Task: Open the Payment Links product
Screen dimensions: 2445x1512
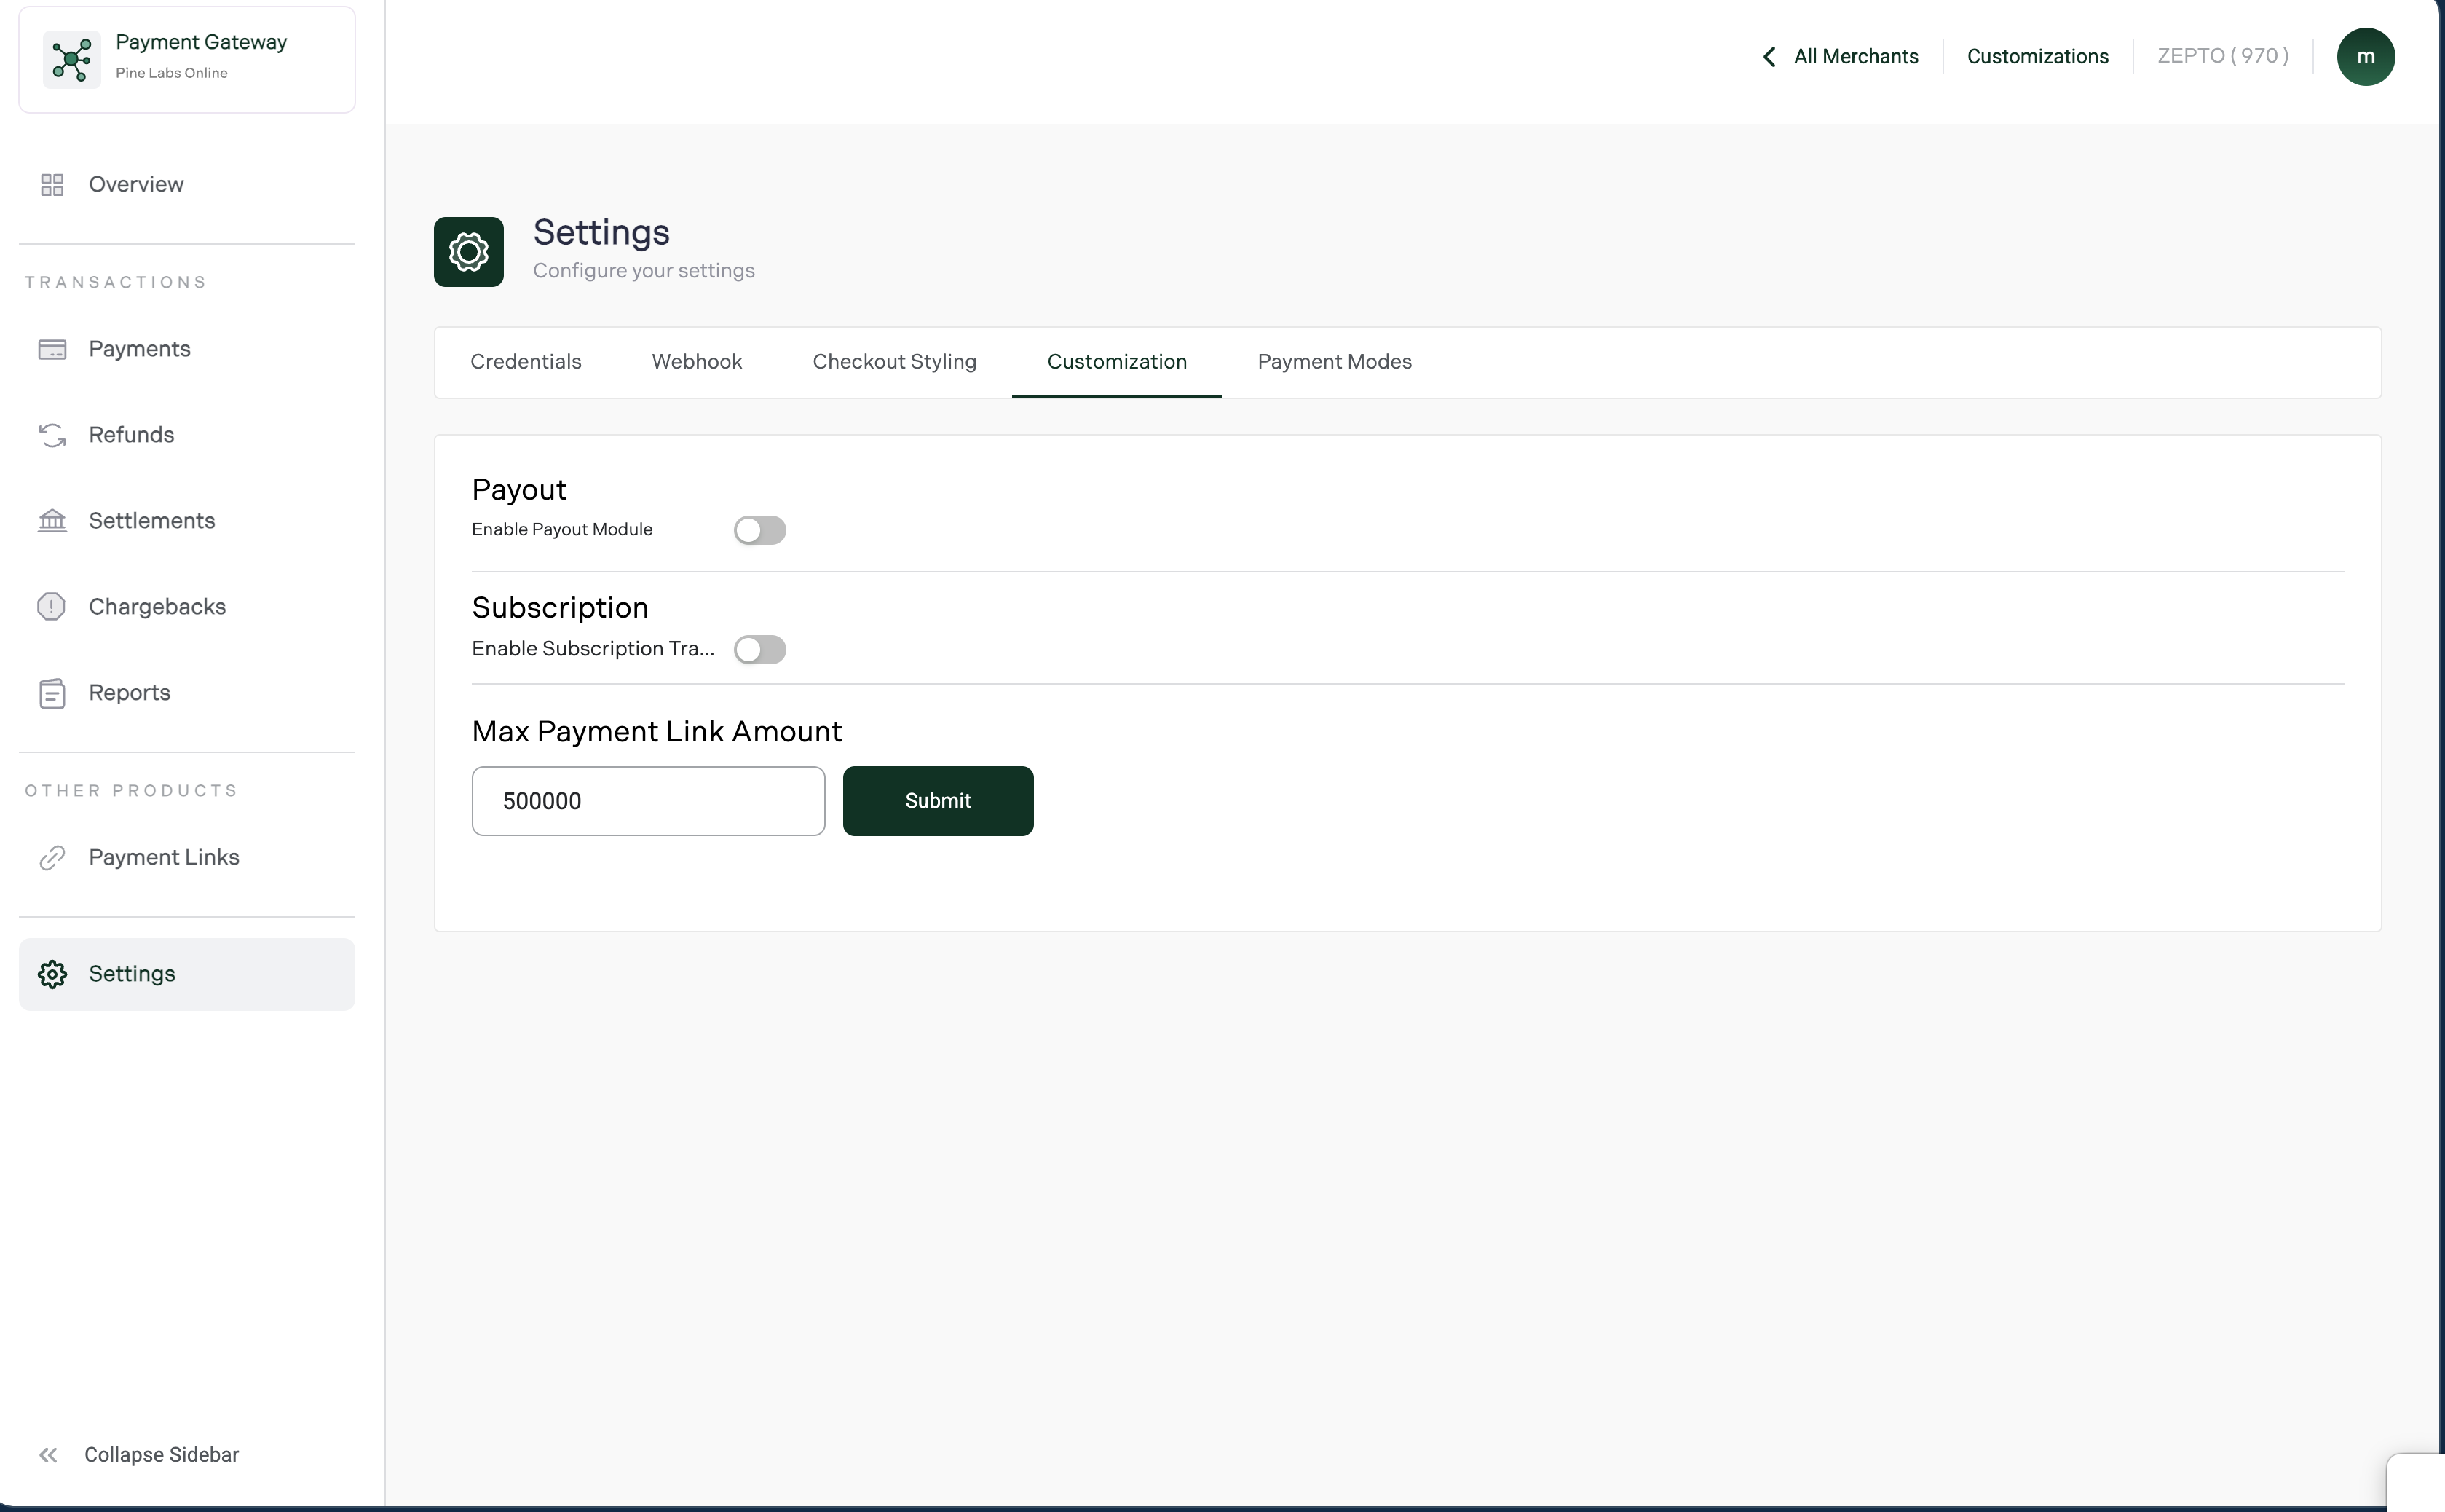Action: click(x=187, y=858)
